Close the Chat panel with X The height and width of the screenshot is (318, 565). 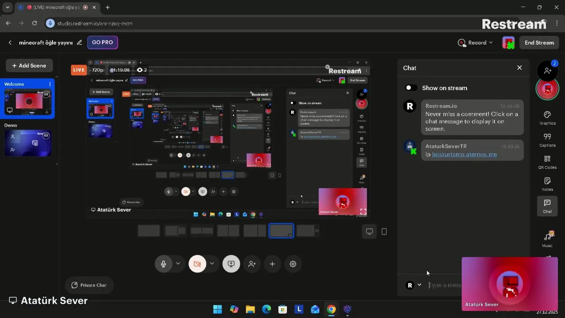520,68
